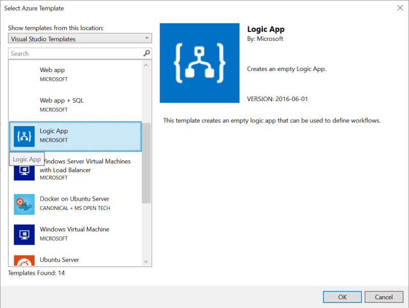Select the Web app + SQL template
409x308 pixels.
click(x=75, y=105)
